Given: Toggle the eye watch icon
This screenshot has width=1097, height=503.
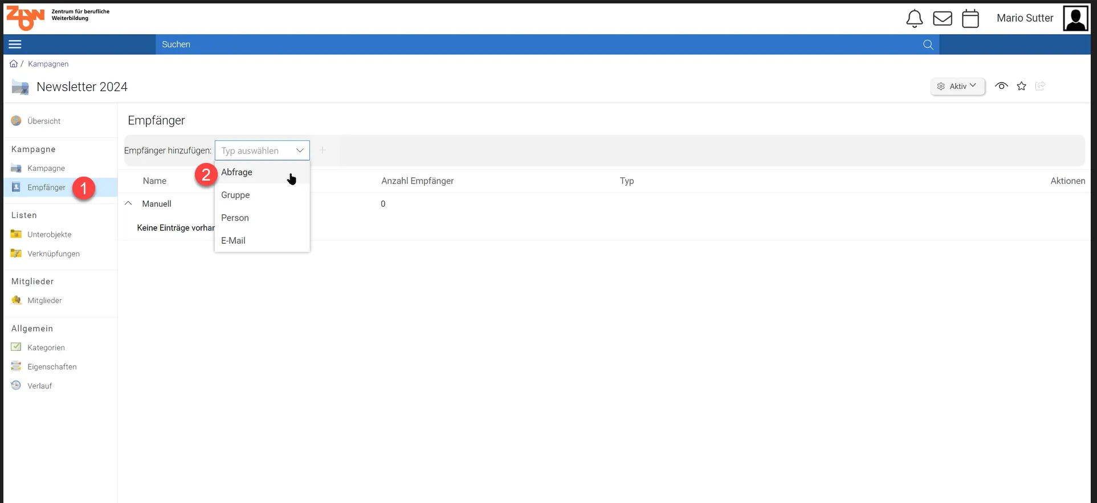Looking at the screenshot, I should (x=1001, y=86).
